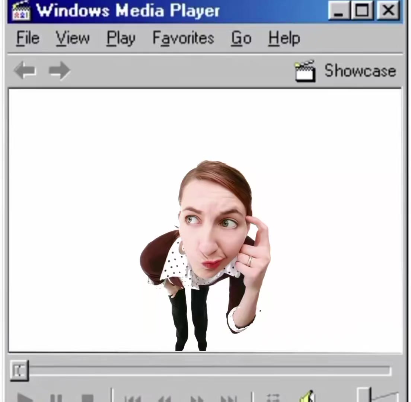Click the Preview button beside the speaker
This screenshot has height=402, width=411.
[273, 398]
